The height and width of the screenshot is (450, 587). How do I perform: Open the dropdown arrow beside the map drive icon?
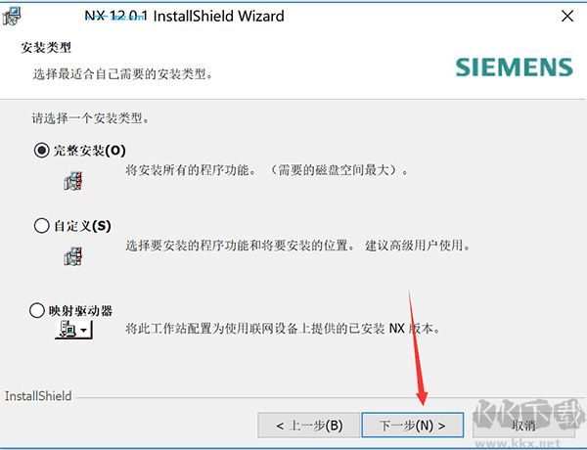[84, 330]
